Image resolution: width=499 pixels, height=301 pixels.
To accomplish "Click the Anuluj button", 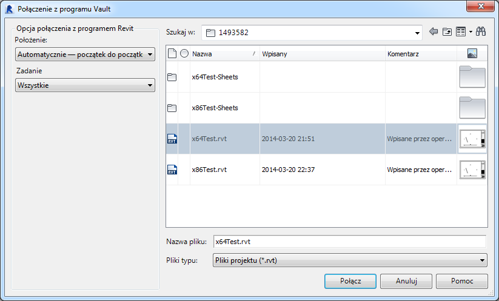I will pos(406,281).
